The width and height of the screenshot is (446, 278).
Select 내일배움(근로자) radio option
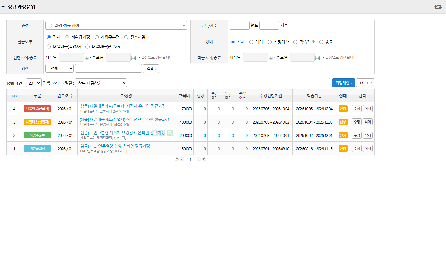pos(87,47)
